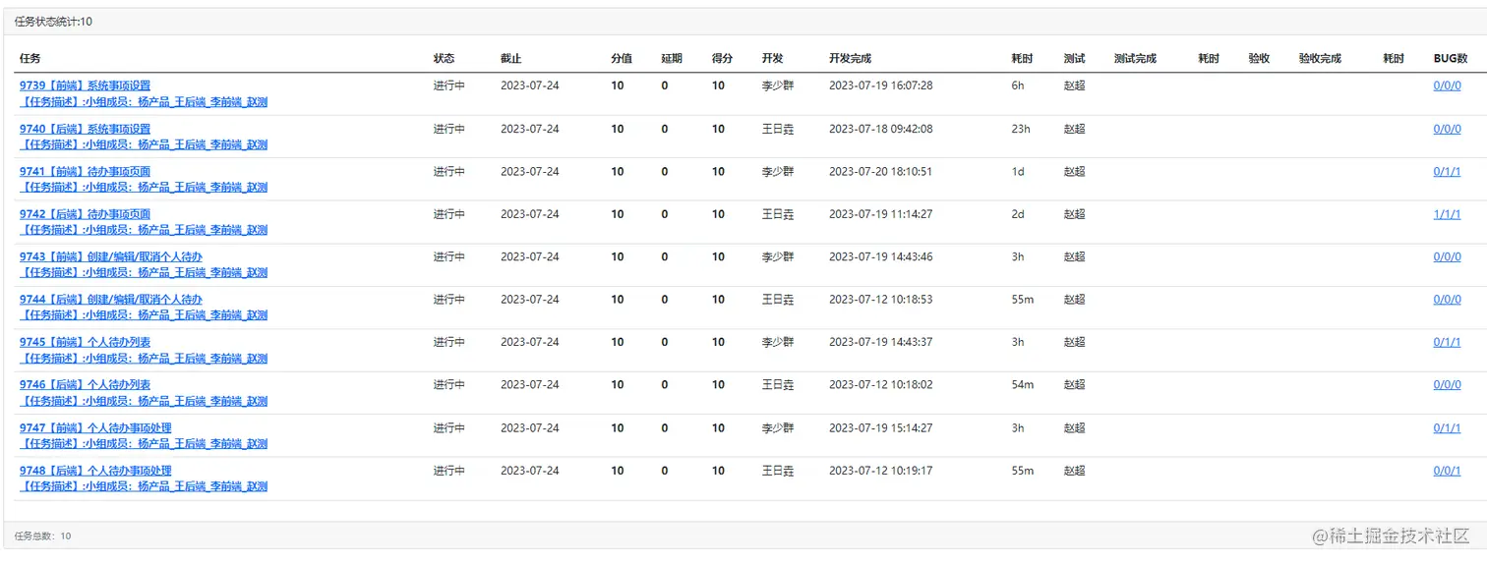This screenshot has width=1487, height=563.
Task: Click the 验收 column header
Action: [1260, 59]
